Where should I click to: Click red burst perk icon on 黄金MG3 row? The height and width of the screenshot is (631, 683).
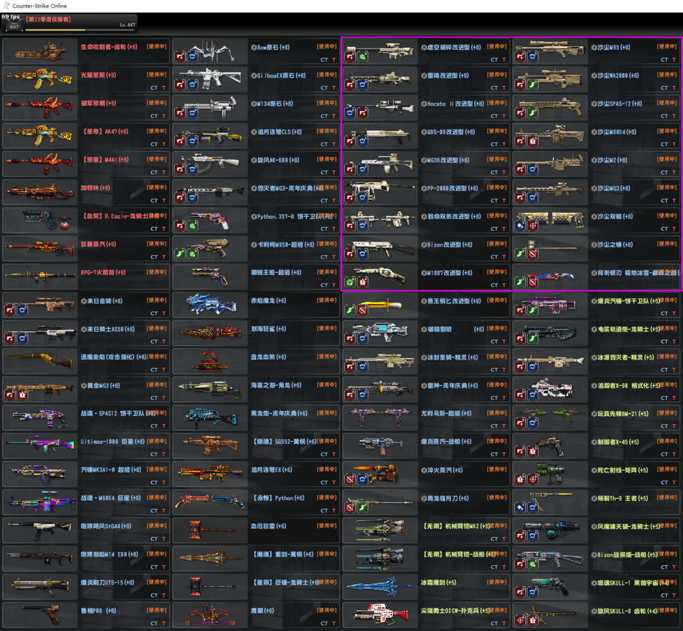[22, 395]
